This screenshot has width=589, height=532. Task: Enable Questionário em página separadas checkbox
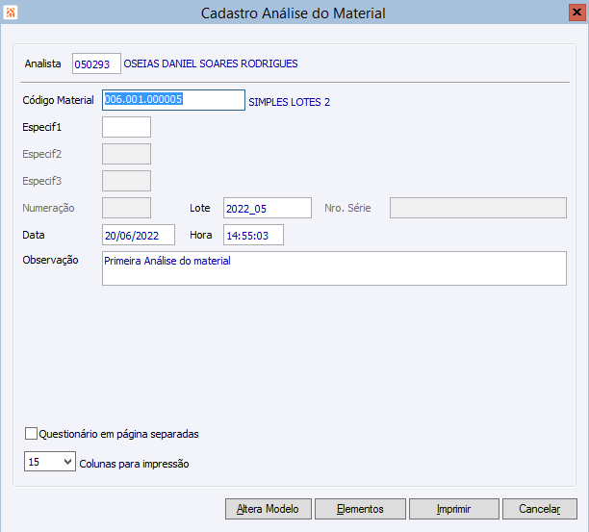coord(31,434)
